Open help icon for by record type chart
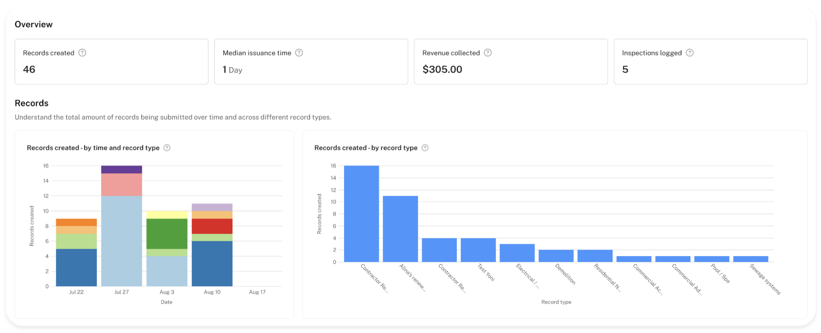The height and width of the screenshot is (333, 821). click(x=425, y=148)
